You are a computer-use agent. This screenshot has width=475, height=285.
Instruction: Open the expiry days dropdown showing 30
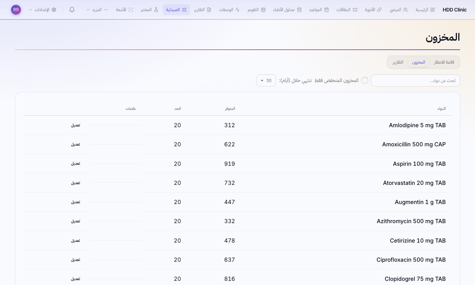[266, 80]
